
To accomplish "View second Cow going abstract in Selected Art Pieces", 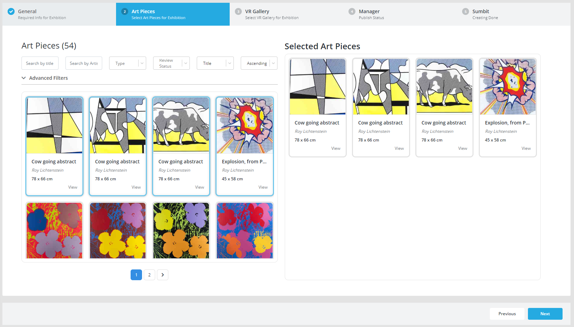I will click(399, 148).
